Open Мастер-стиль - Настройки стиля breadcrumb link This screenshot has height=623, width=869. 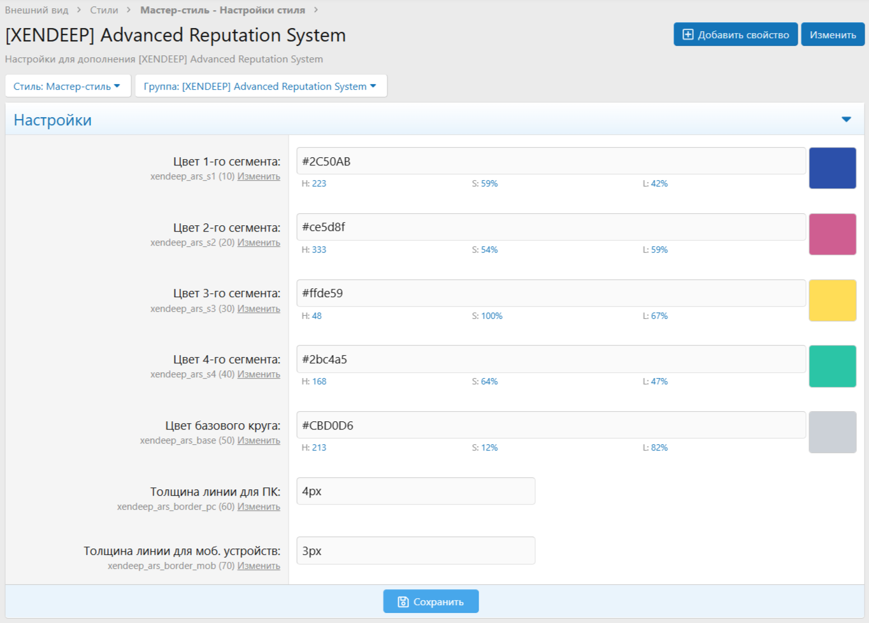point(222,10)
